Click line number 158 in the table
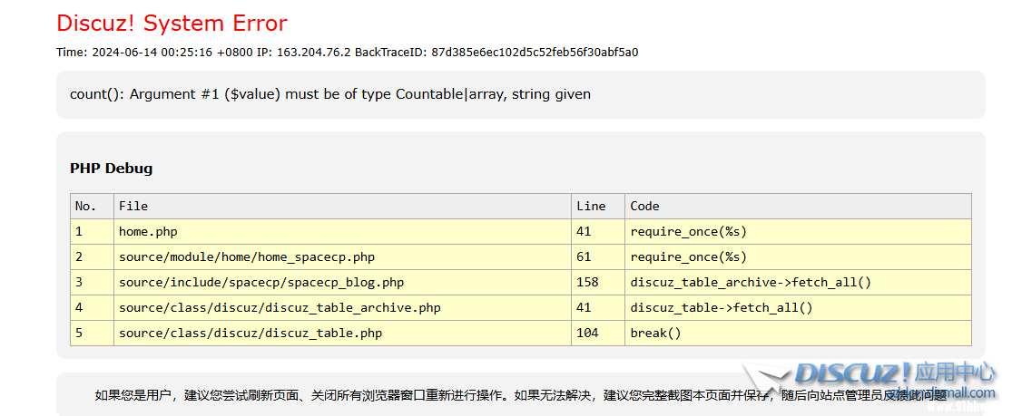 (587, 283)
